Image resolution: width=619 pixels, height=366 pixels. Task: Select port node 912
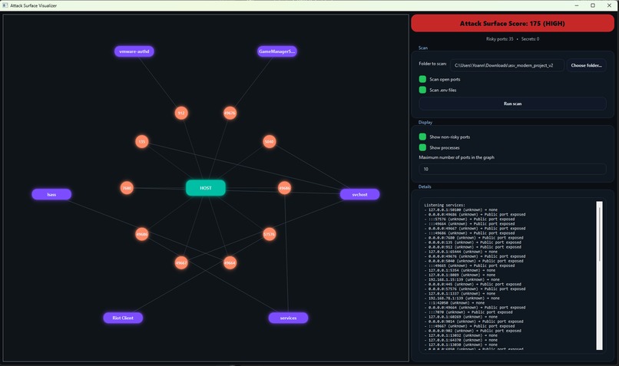pyautogui.click(x=181, y=114)
